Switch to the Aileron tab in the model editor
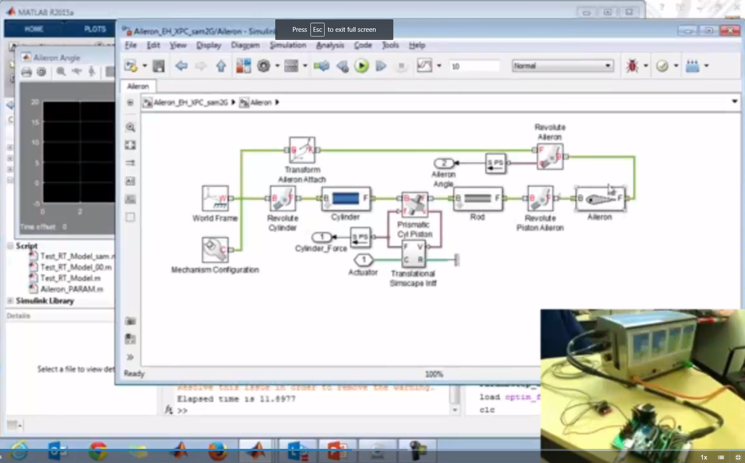The image size is (745, 463). coord(137,86)
